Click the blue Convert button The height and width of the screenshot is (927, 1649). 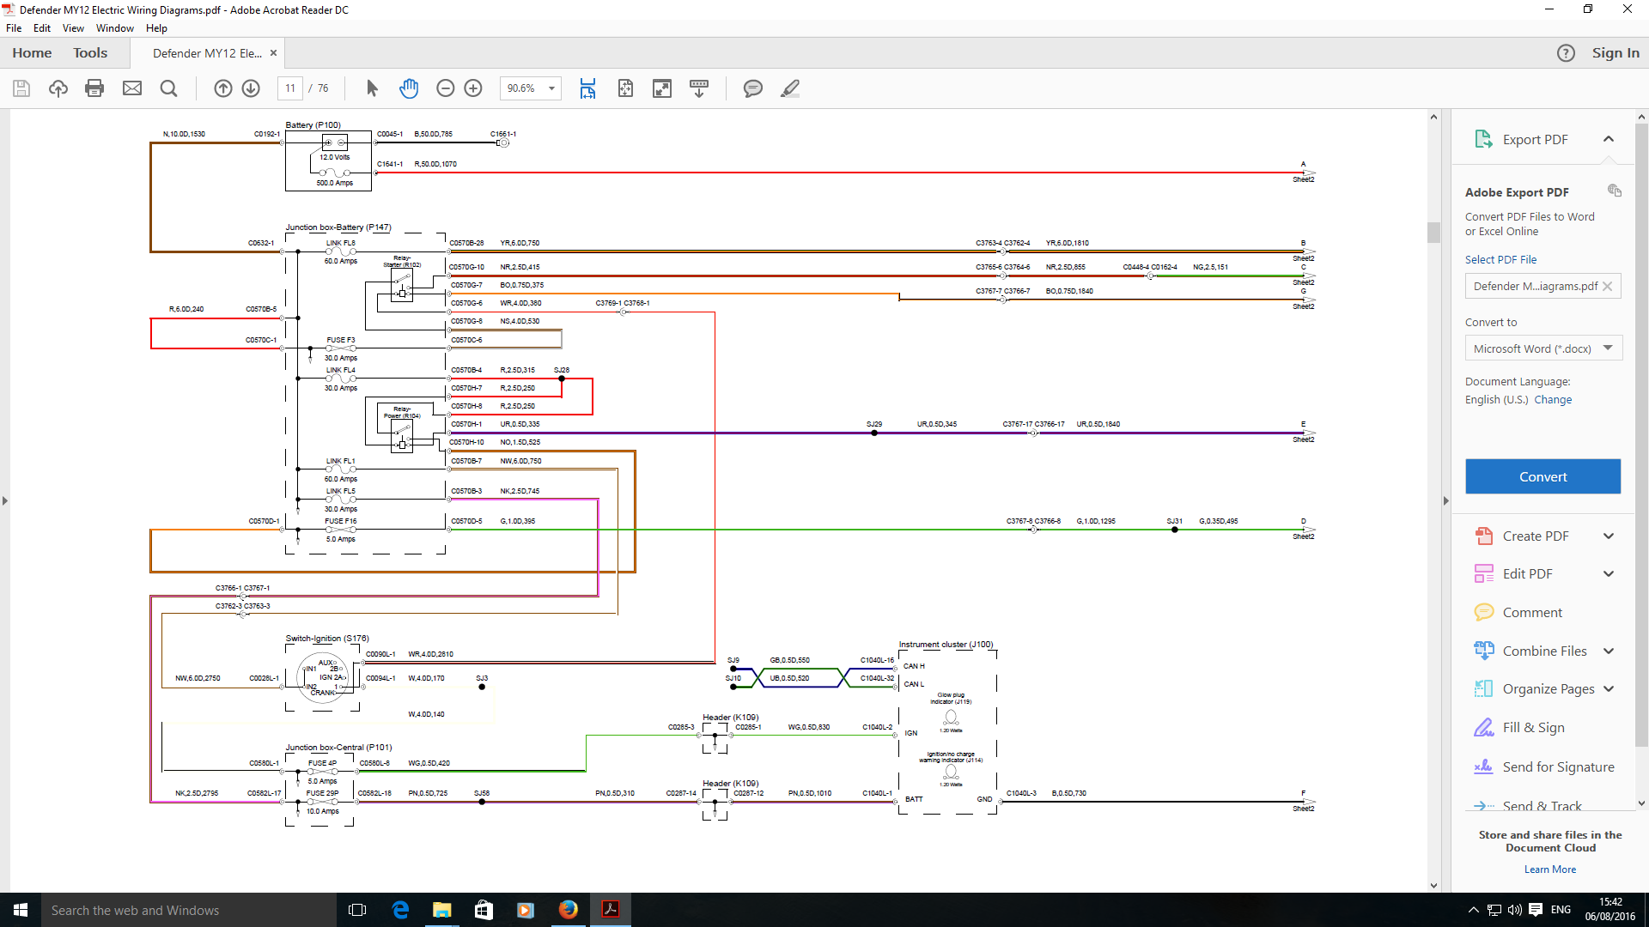(1543, 477)
